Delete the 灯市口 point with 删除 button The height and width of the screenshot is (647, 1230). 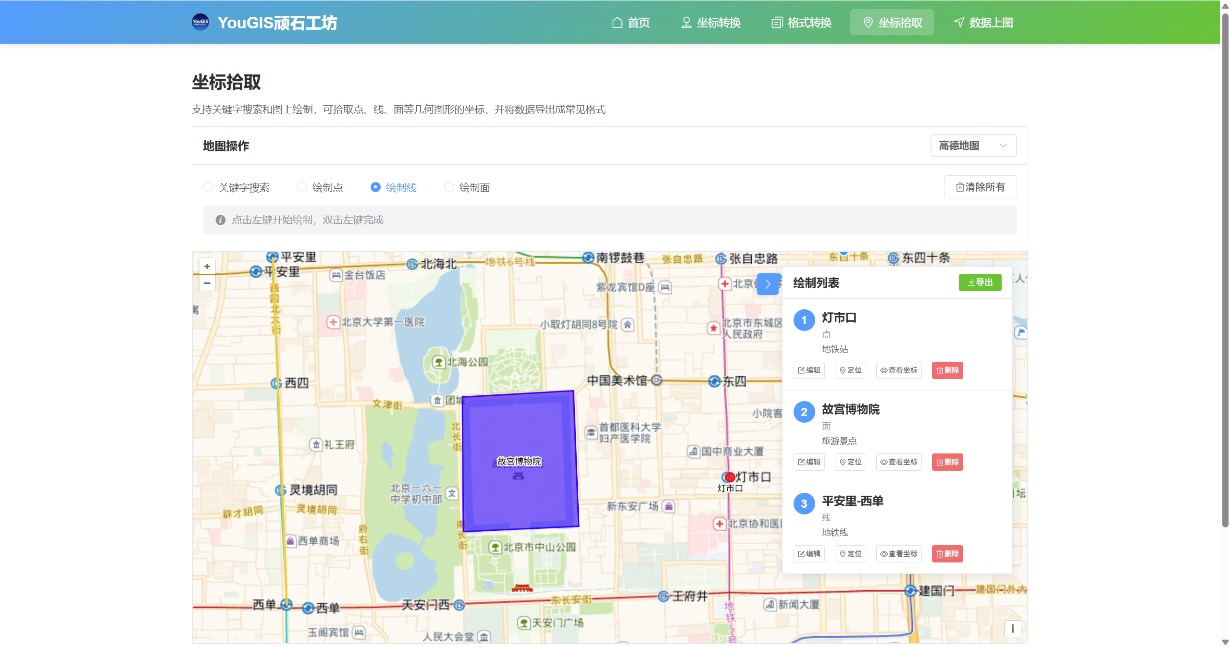947,370
